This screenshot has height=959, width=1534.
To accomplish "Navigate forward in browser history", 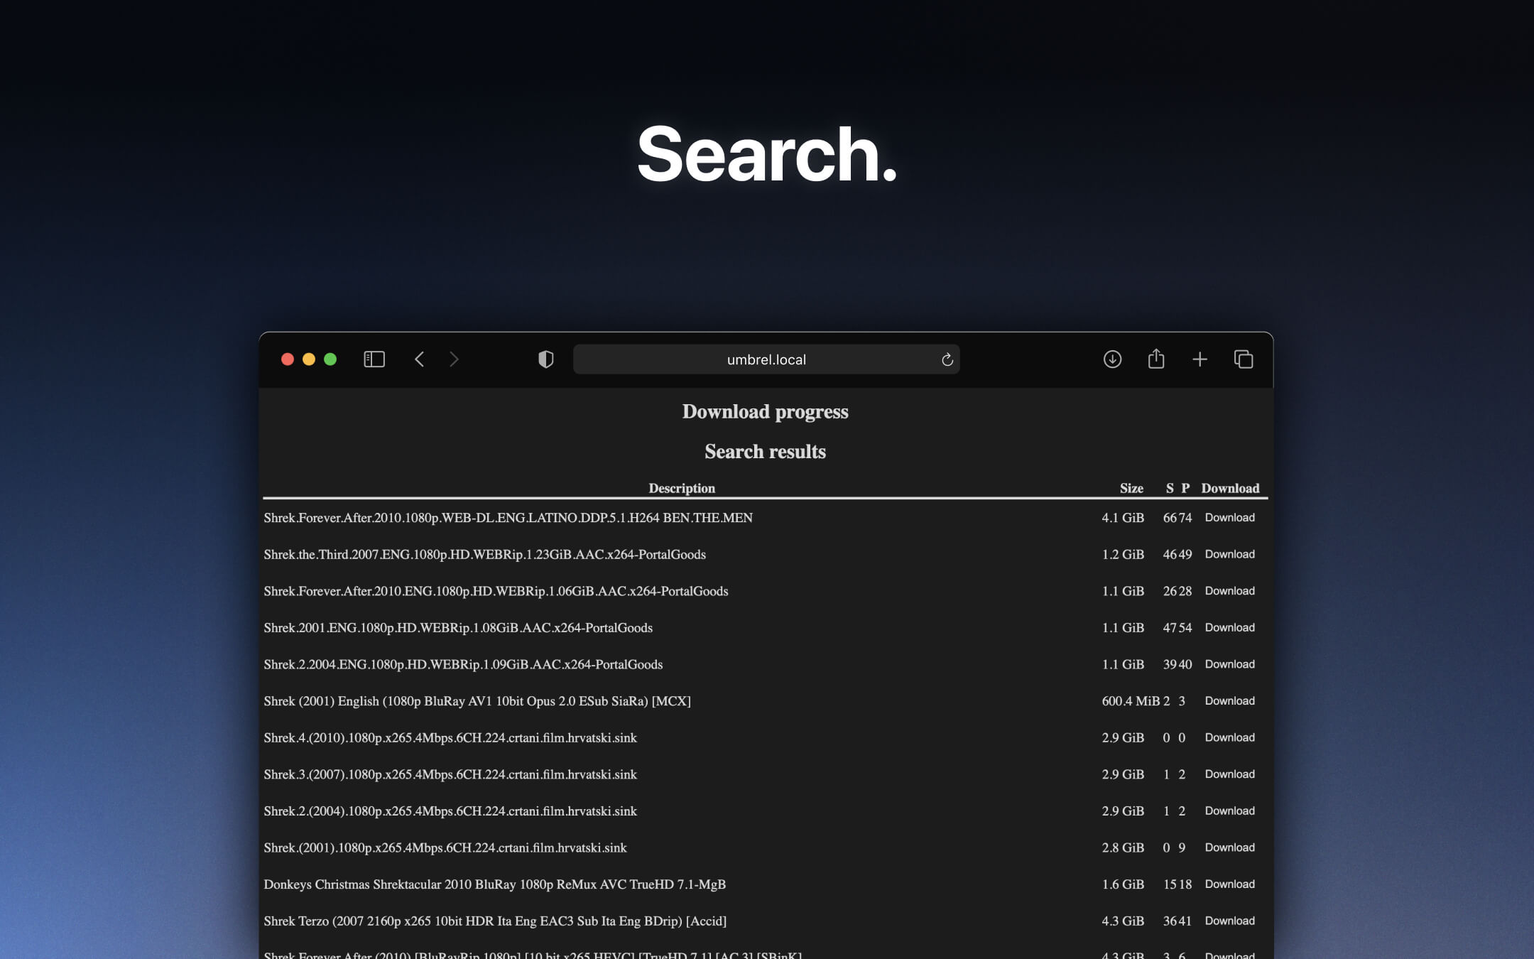I will tap(454, 359).
